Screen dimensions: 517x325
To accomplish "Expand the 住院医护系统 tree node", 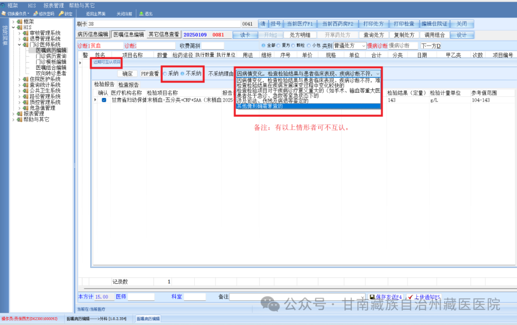I will click(20, 79).
